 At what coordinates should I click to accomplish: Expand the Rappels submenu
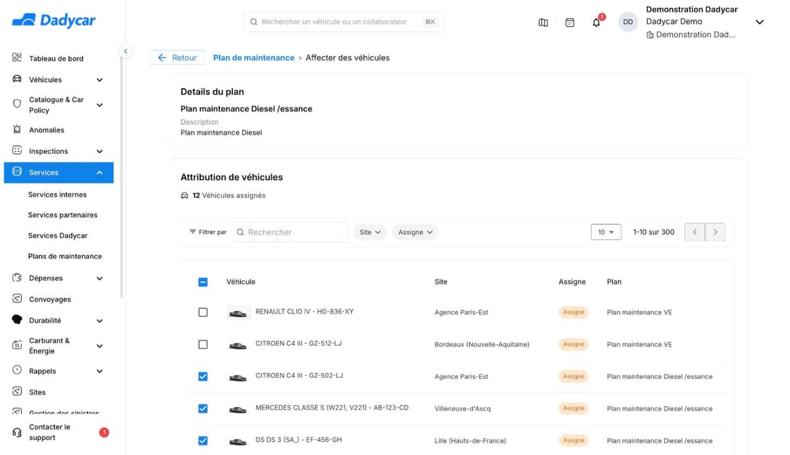99,371
